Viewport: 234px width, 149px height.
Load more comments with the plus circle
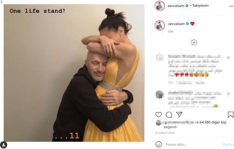(x=194, y=42)
